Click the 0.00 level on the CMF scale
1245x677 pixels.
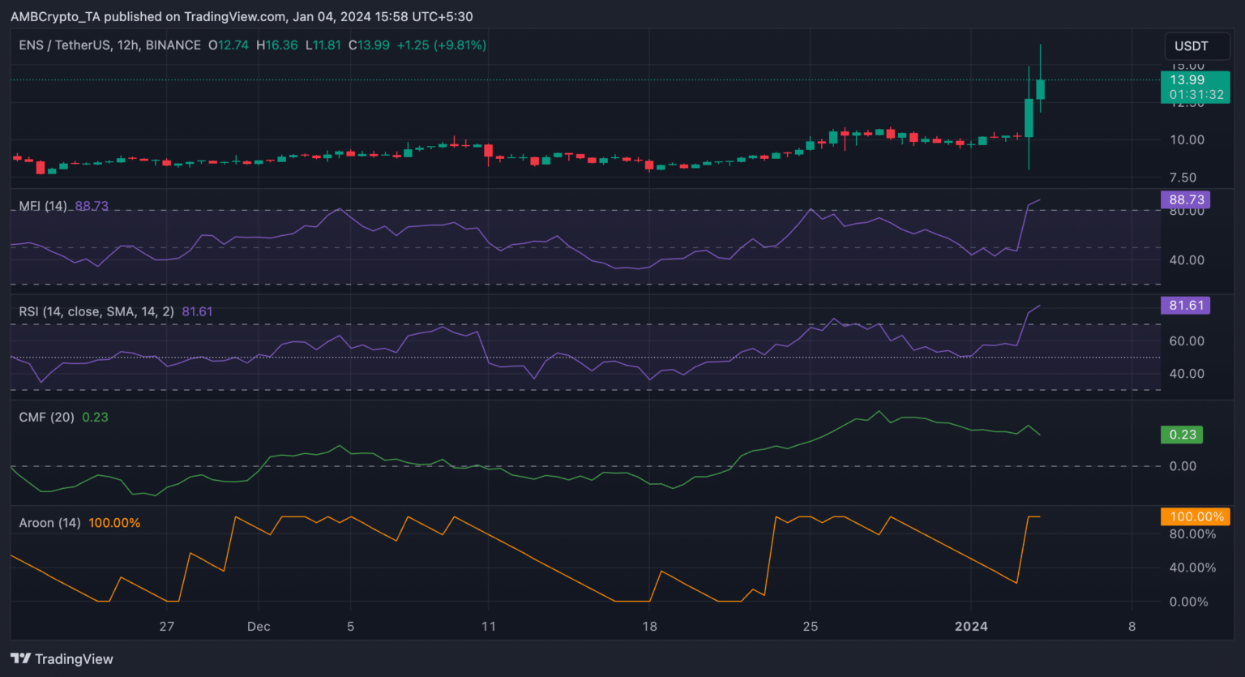pyautogui.click(x=1183, y=466)
